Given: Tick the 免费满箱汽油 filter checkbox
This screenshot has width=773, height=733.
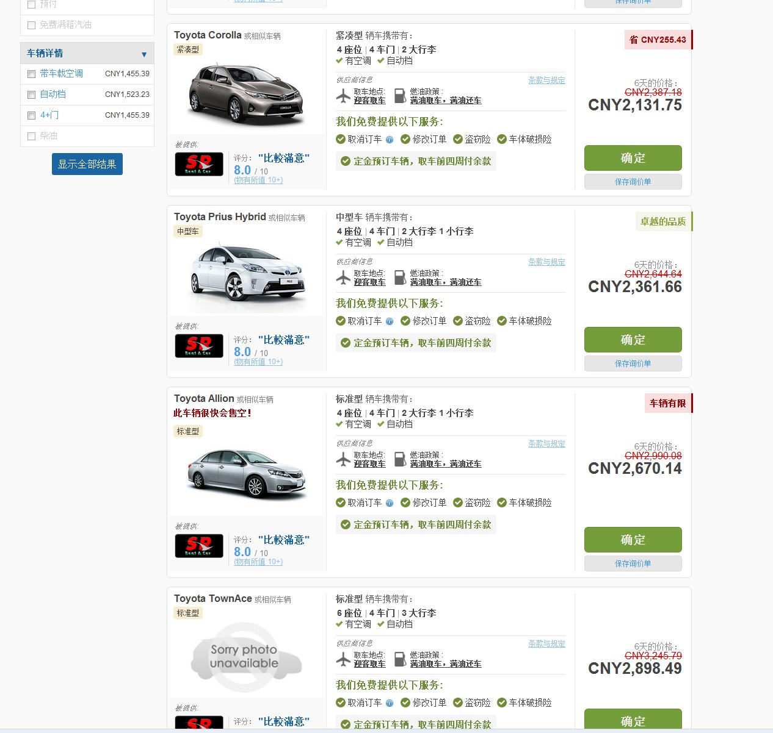Looking at the screenshot, I should (x=31, y=26).
